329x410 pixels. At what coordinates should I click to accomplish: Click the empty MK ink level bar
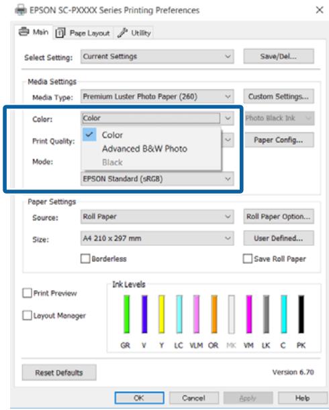coord(231,314)
